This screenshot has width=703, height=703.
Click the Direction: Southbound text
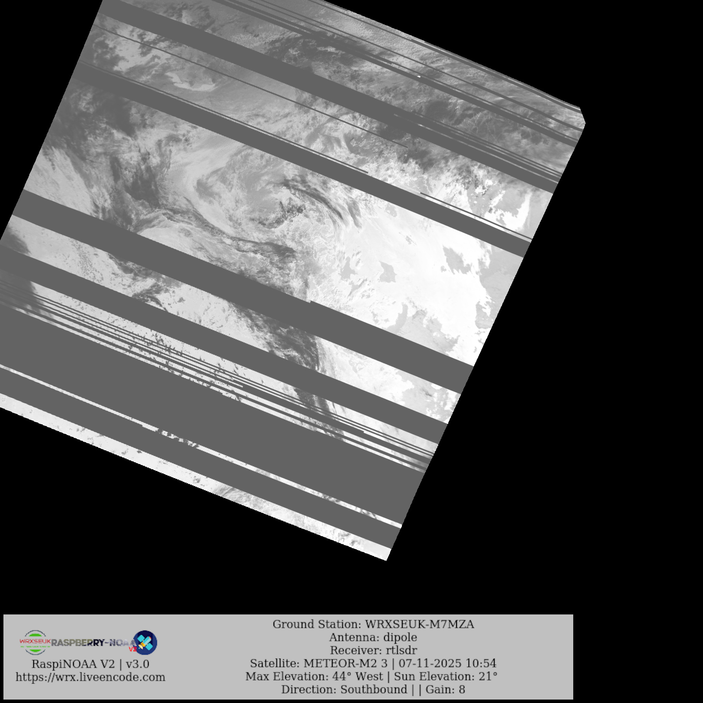click(x=344, y=690)
